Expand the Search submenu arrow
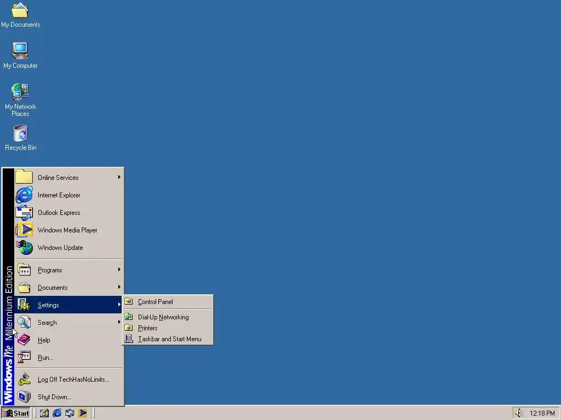Image resolution: width=561 pixels, height=420 pixels. point(119,322)
